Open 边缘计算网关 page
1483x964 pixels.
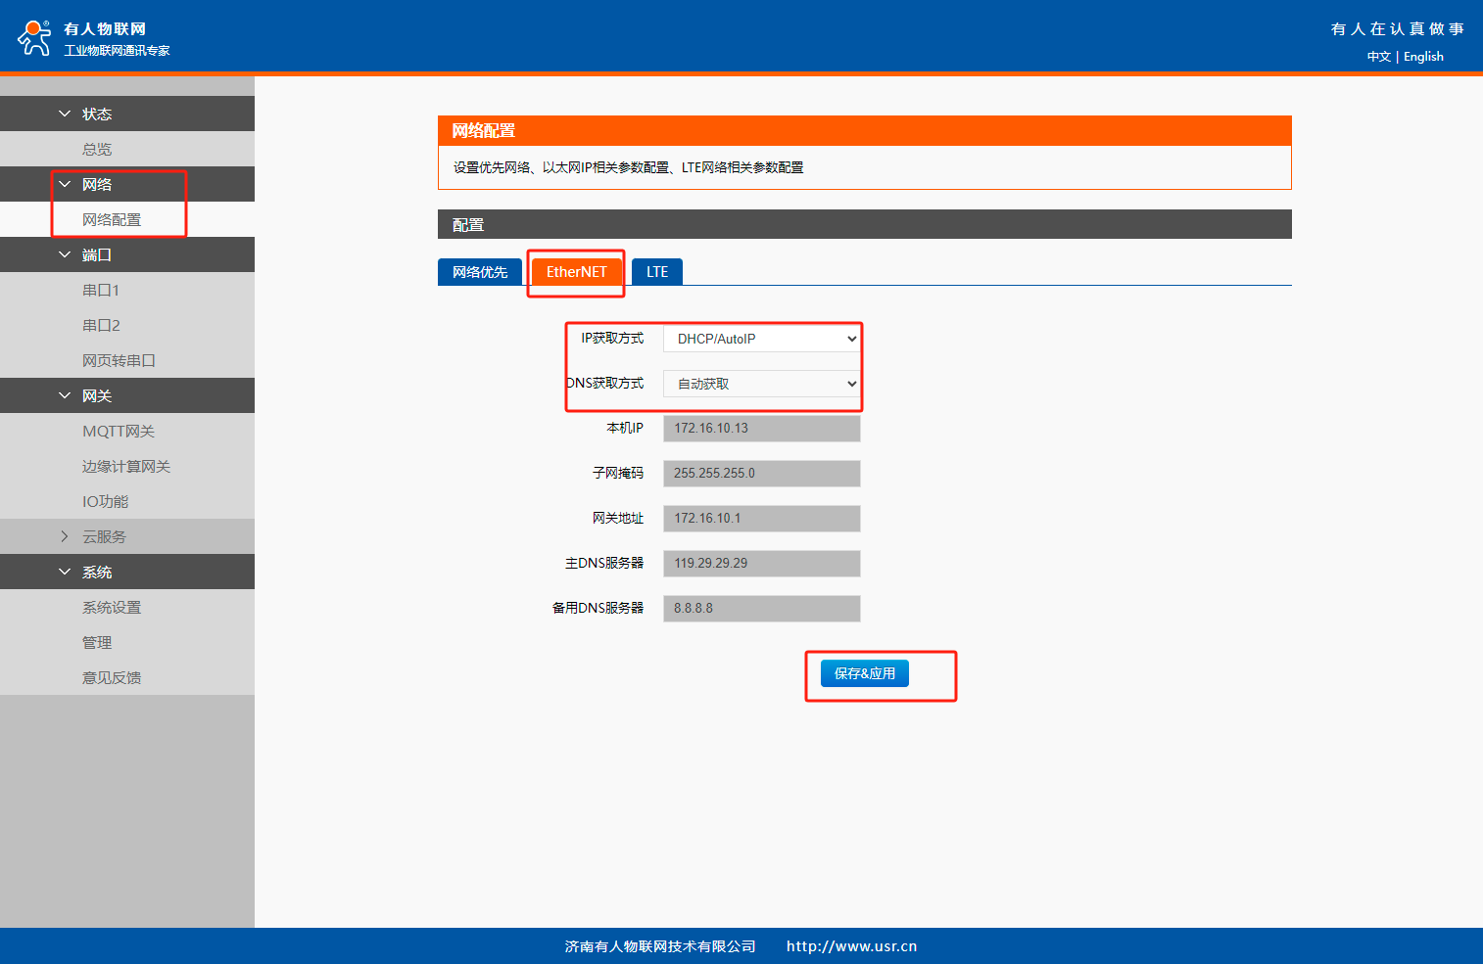point(126,466)
